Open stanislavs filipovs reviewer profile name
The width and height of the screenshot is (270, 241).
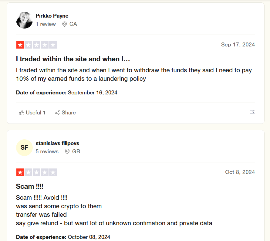tap(58, 143)
